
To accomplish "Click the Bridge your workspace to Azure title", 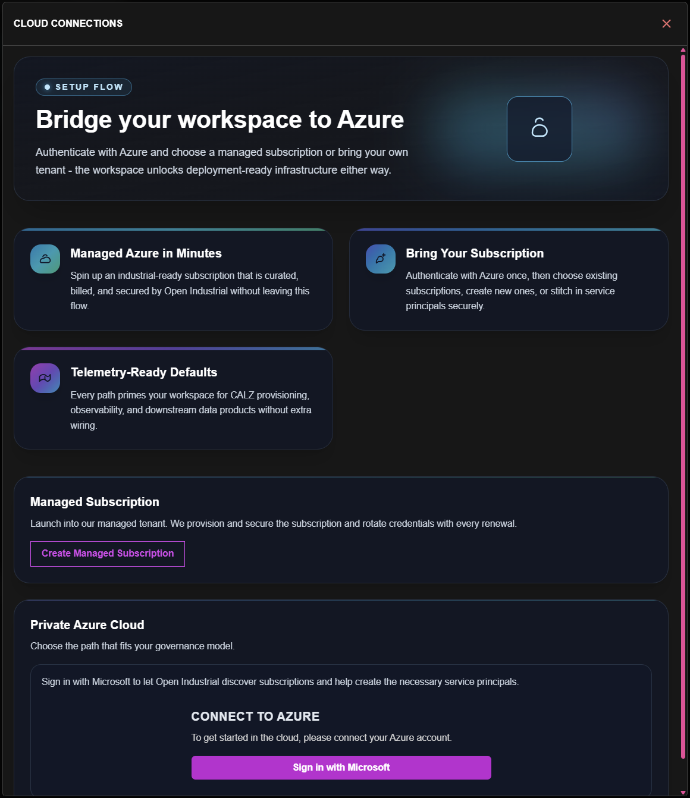I will pyautogui.click(x=219, y=120).
